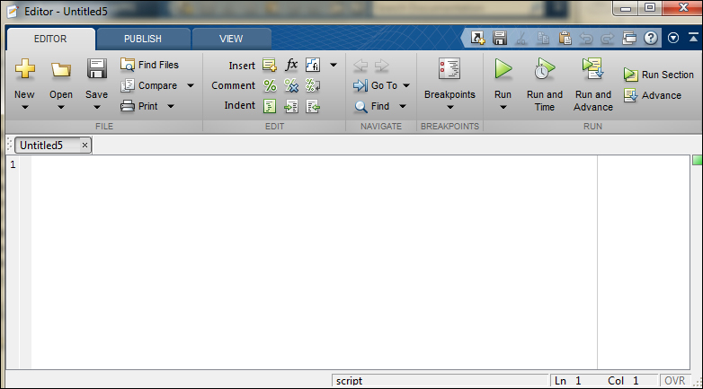The image size is (703, 389).
Task: Click the Col 1 column indicator
Action: [623, 381]
